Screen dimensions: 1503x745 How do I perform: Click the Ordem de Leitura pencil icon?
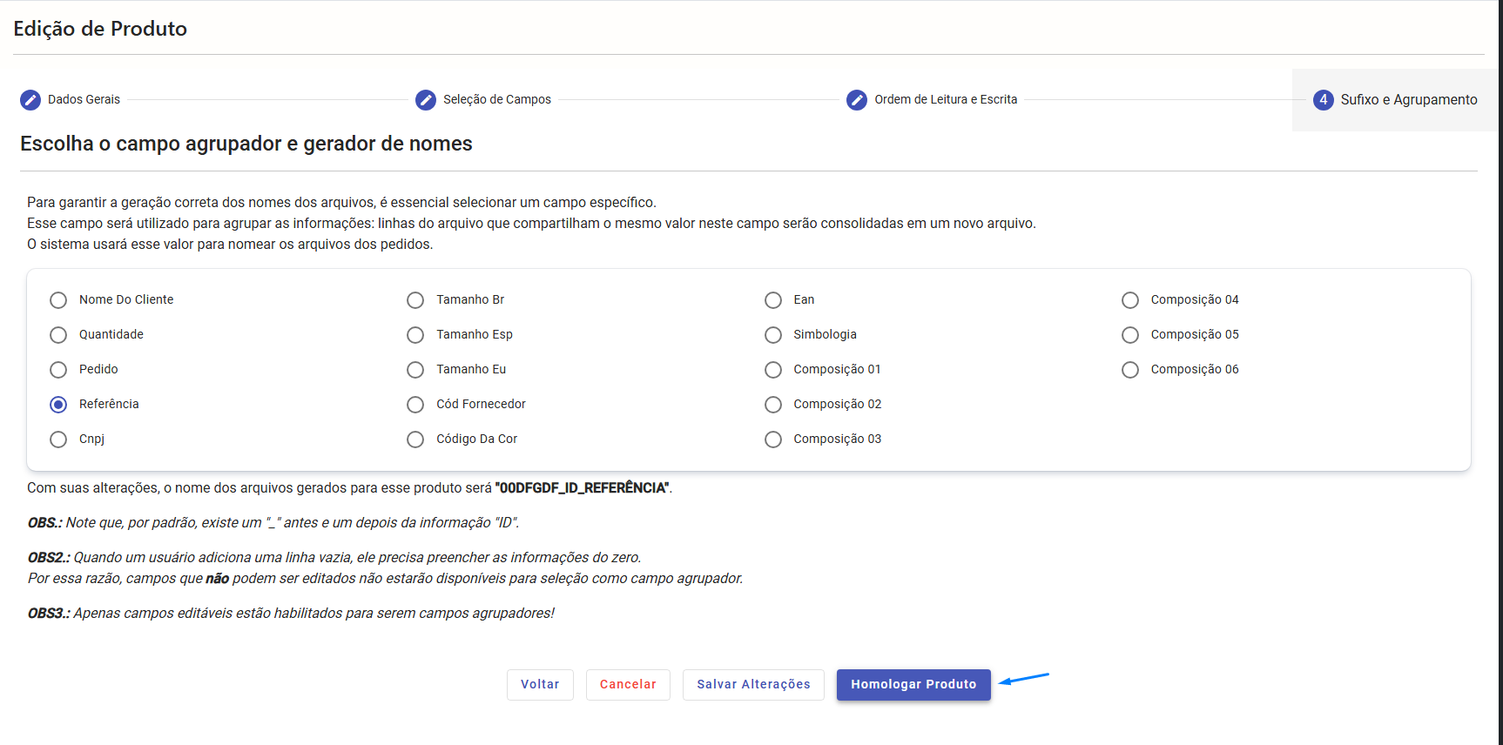coord(857,100)
